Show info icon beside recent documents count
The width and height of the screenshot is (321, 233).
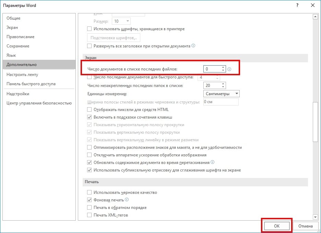[229, 69]
